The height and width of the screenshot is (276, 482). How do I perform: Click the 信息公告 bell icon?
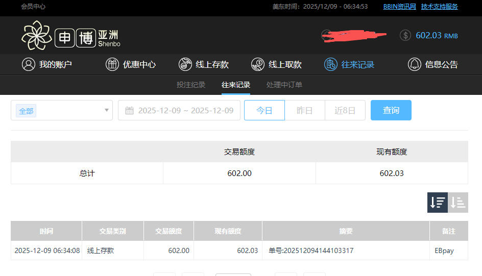pyautogui.click(x=414, y=64)
